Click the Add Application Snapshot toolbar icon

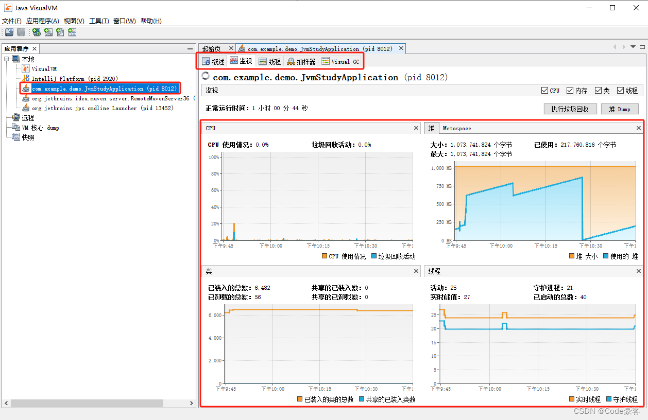point(72,32)
